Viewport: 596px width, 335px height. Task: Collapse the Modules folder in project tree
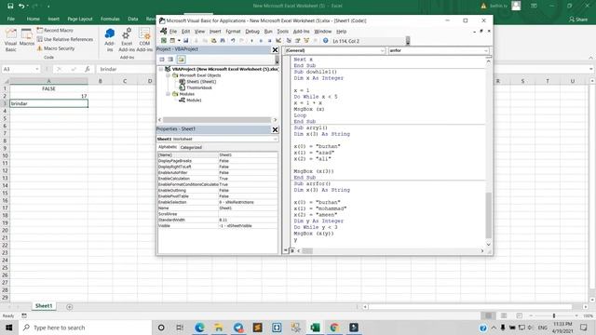coord(168,94)
